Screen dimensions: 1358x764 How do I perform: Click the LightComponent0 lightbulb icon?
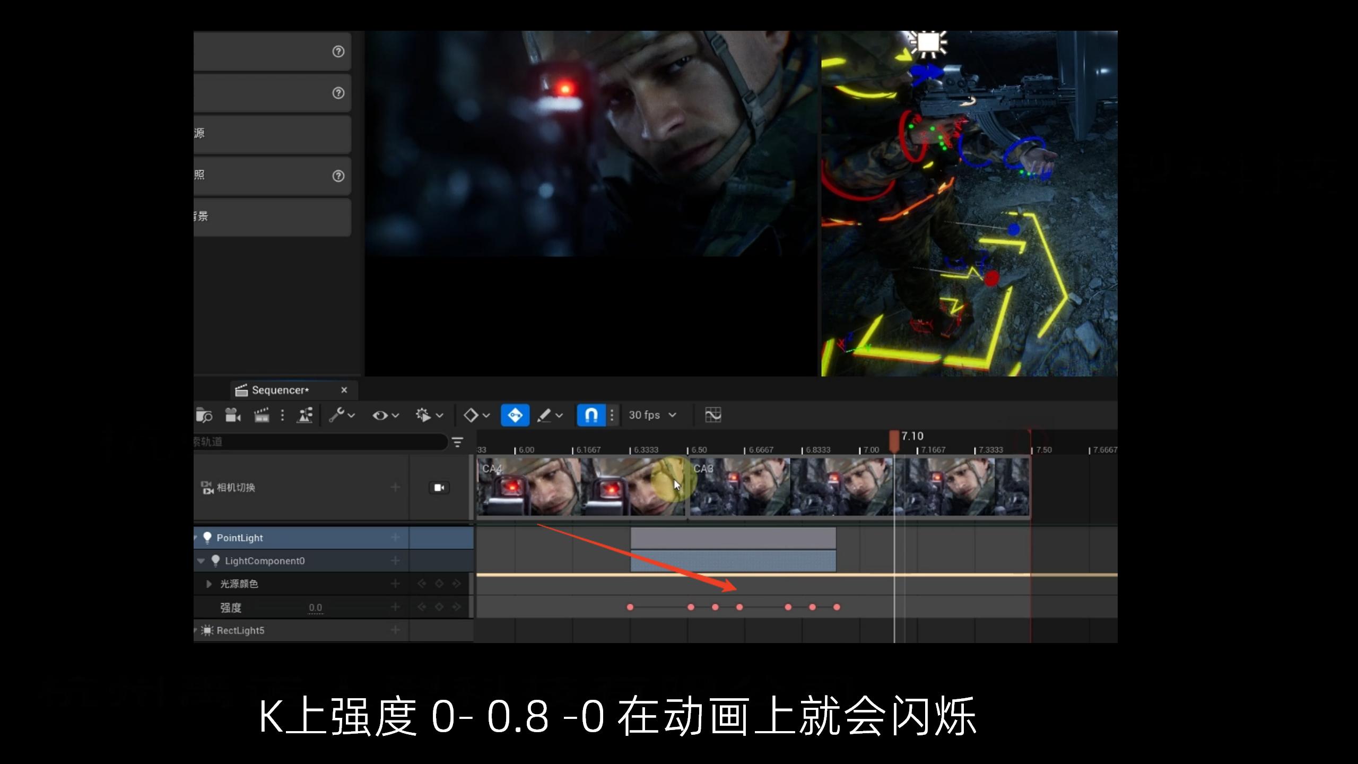click(215, 561)
